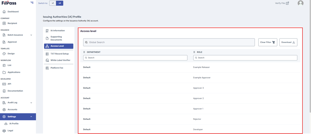Viewport: 311px width, 134px height.
Task: Open the Supporting Documents tab
Action: 59,38
